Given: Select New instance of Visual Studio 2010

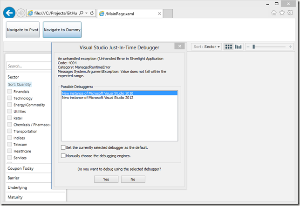Looking at the screenshot, I should (x=120, y=93).
